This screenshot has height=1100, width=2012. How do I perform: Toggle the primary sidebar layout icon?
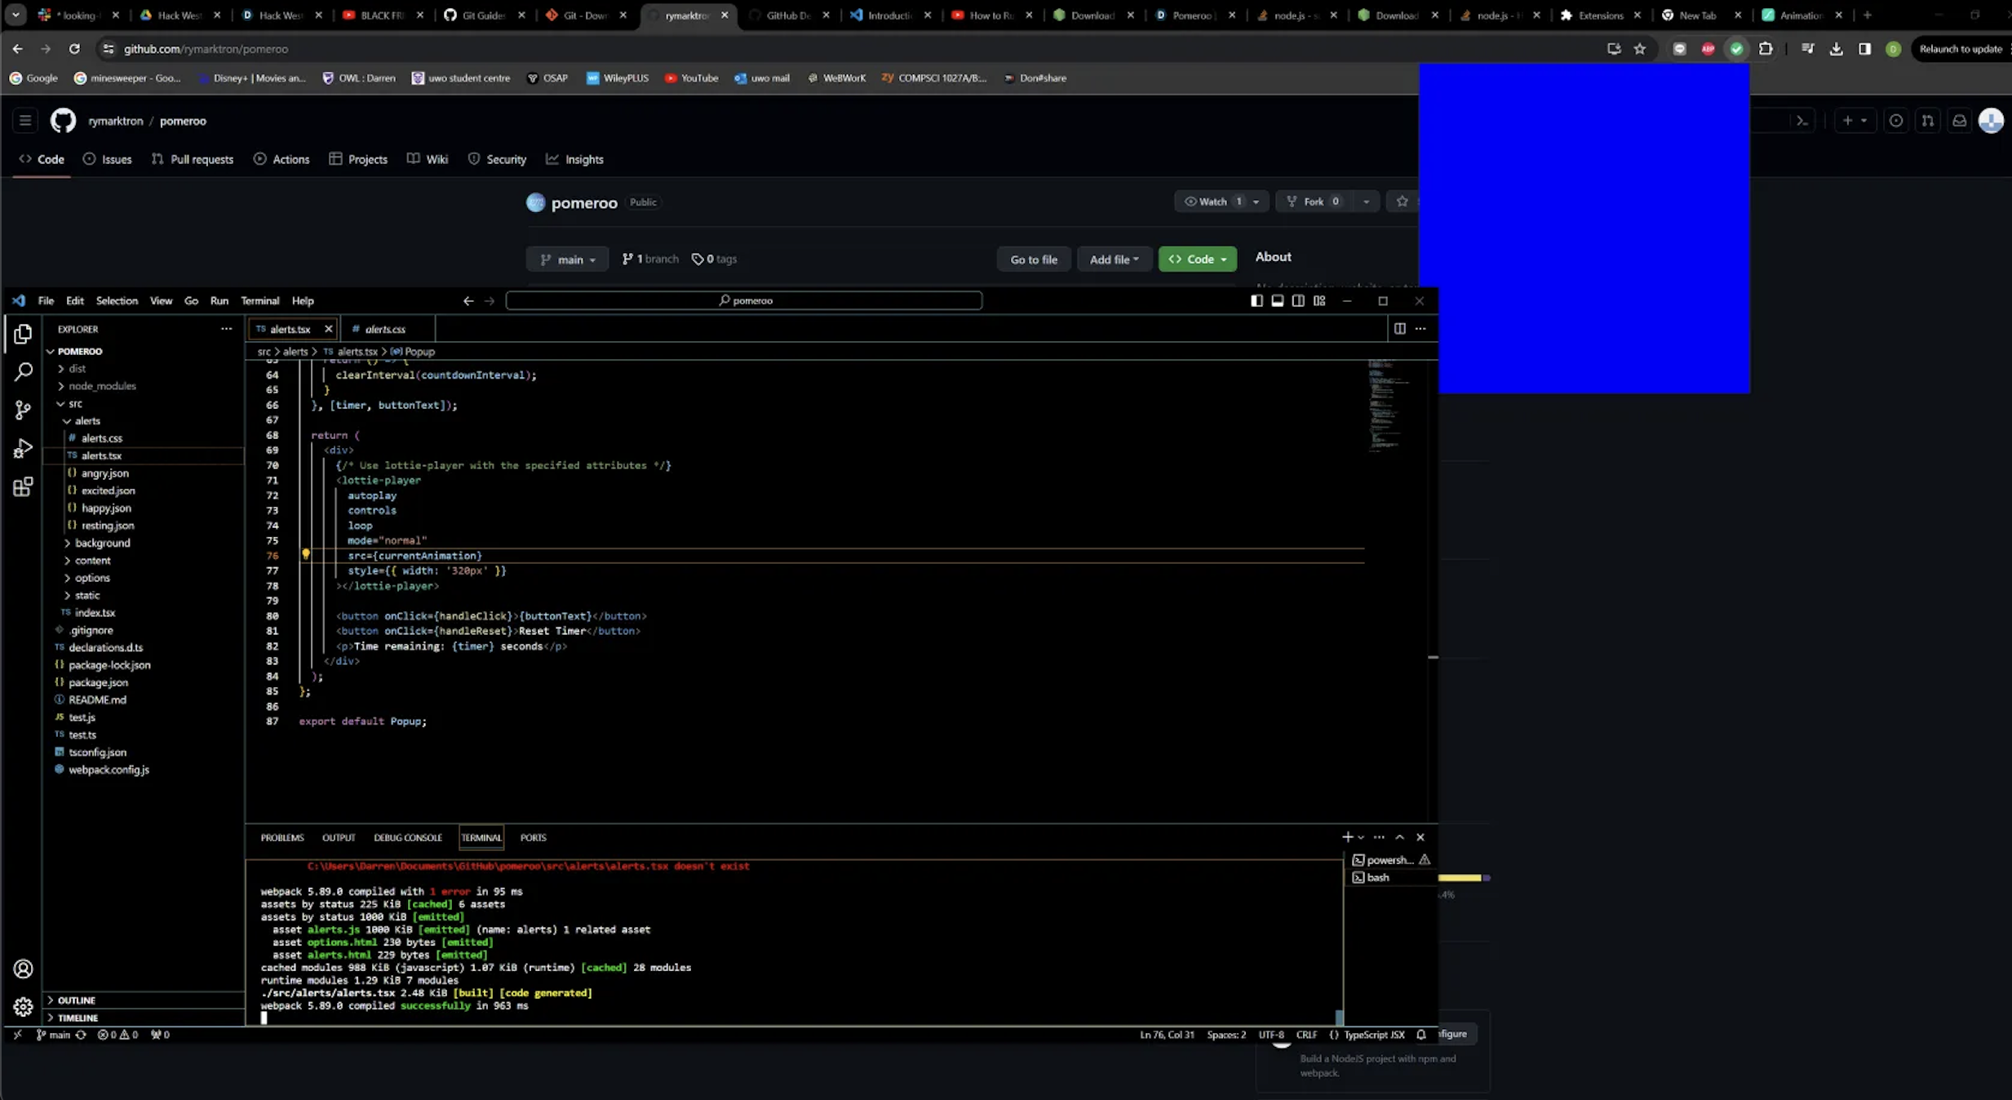(x=1256, y=300)
